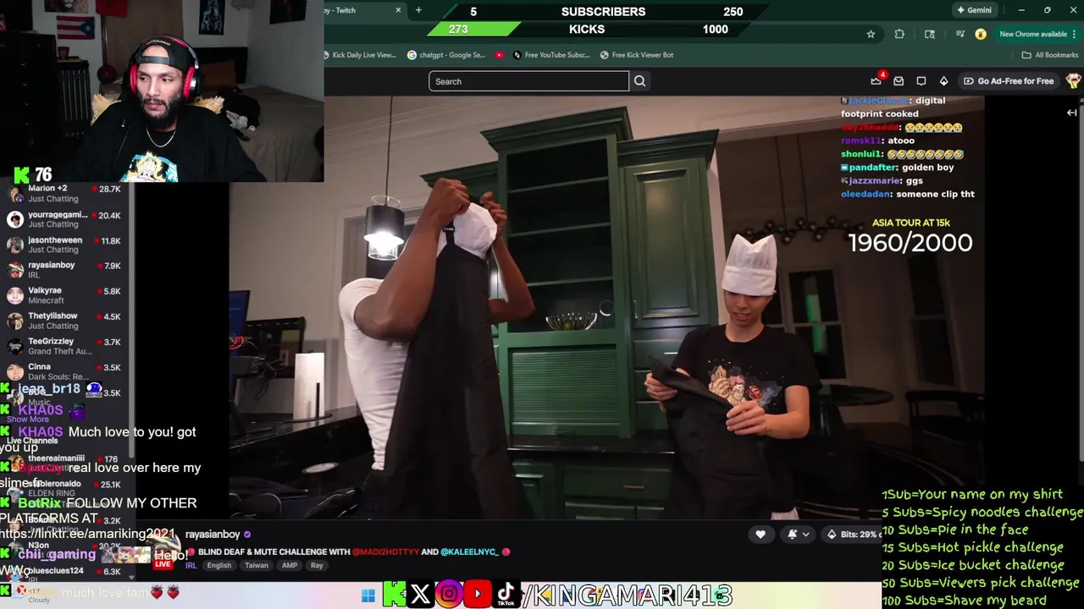Viewport: 1084px width, 609px height.
Task: Click @KALEELNYC_ mention in stream title
Action: 470,551
